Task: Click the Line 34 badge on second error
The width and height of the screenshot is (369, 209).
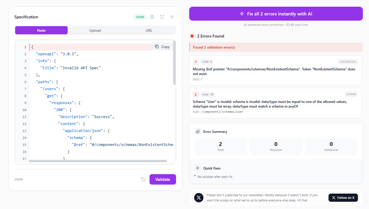Action: [x=208, y=94]
